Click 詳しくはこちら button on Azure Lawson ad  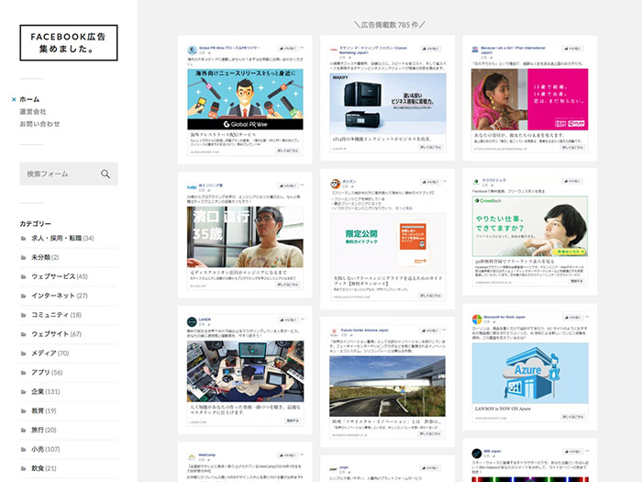coord(572,417)
